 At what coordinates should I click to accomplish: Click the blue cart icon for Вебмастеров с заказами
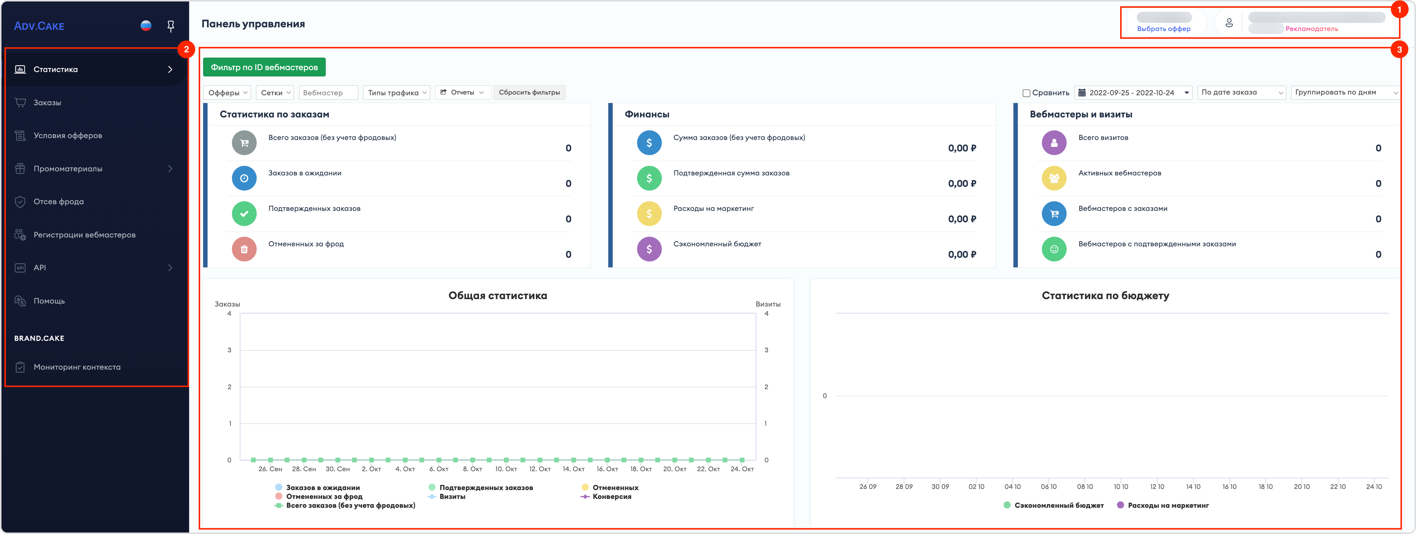1054,214
